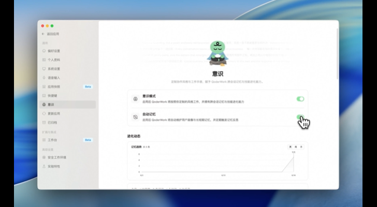Image resolution: width=377 pixels, height=207 pixels.
Task: Click the settings page vertical scrollbar
Action: click(x=337, y=54)
